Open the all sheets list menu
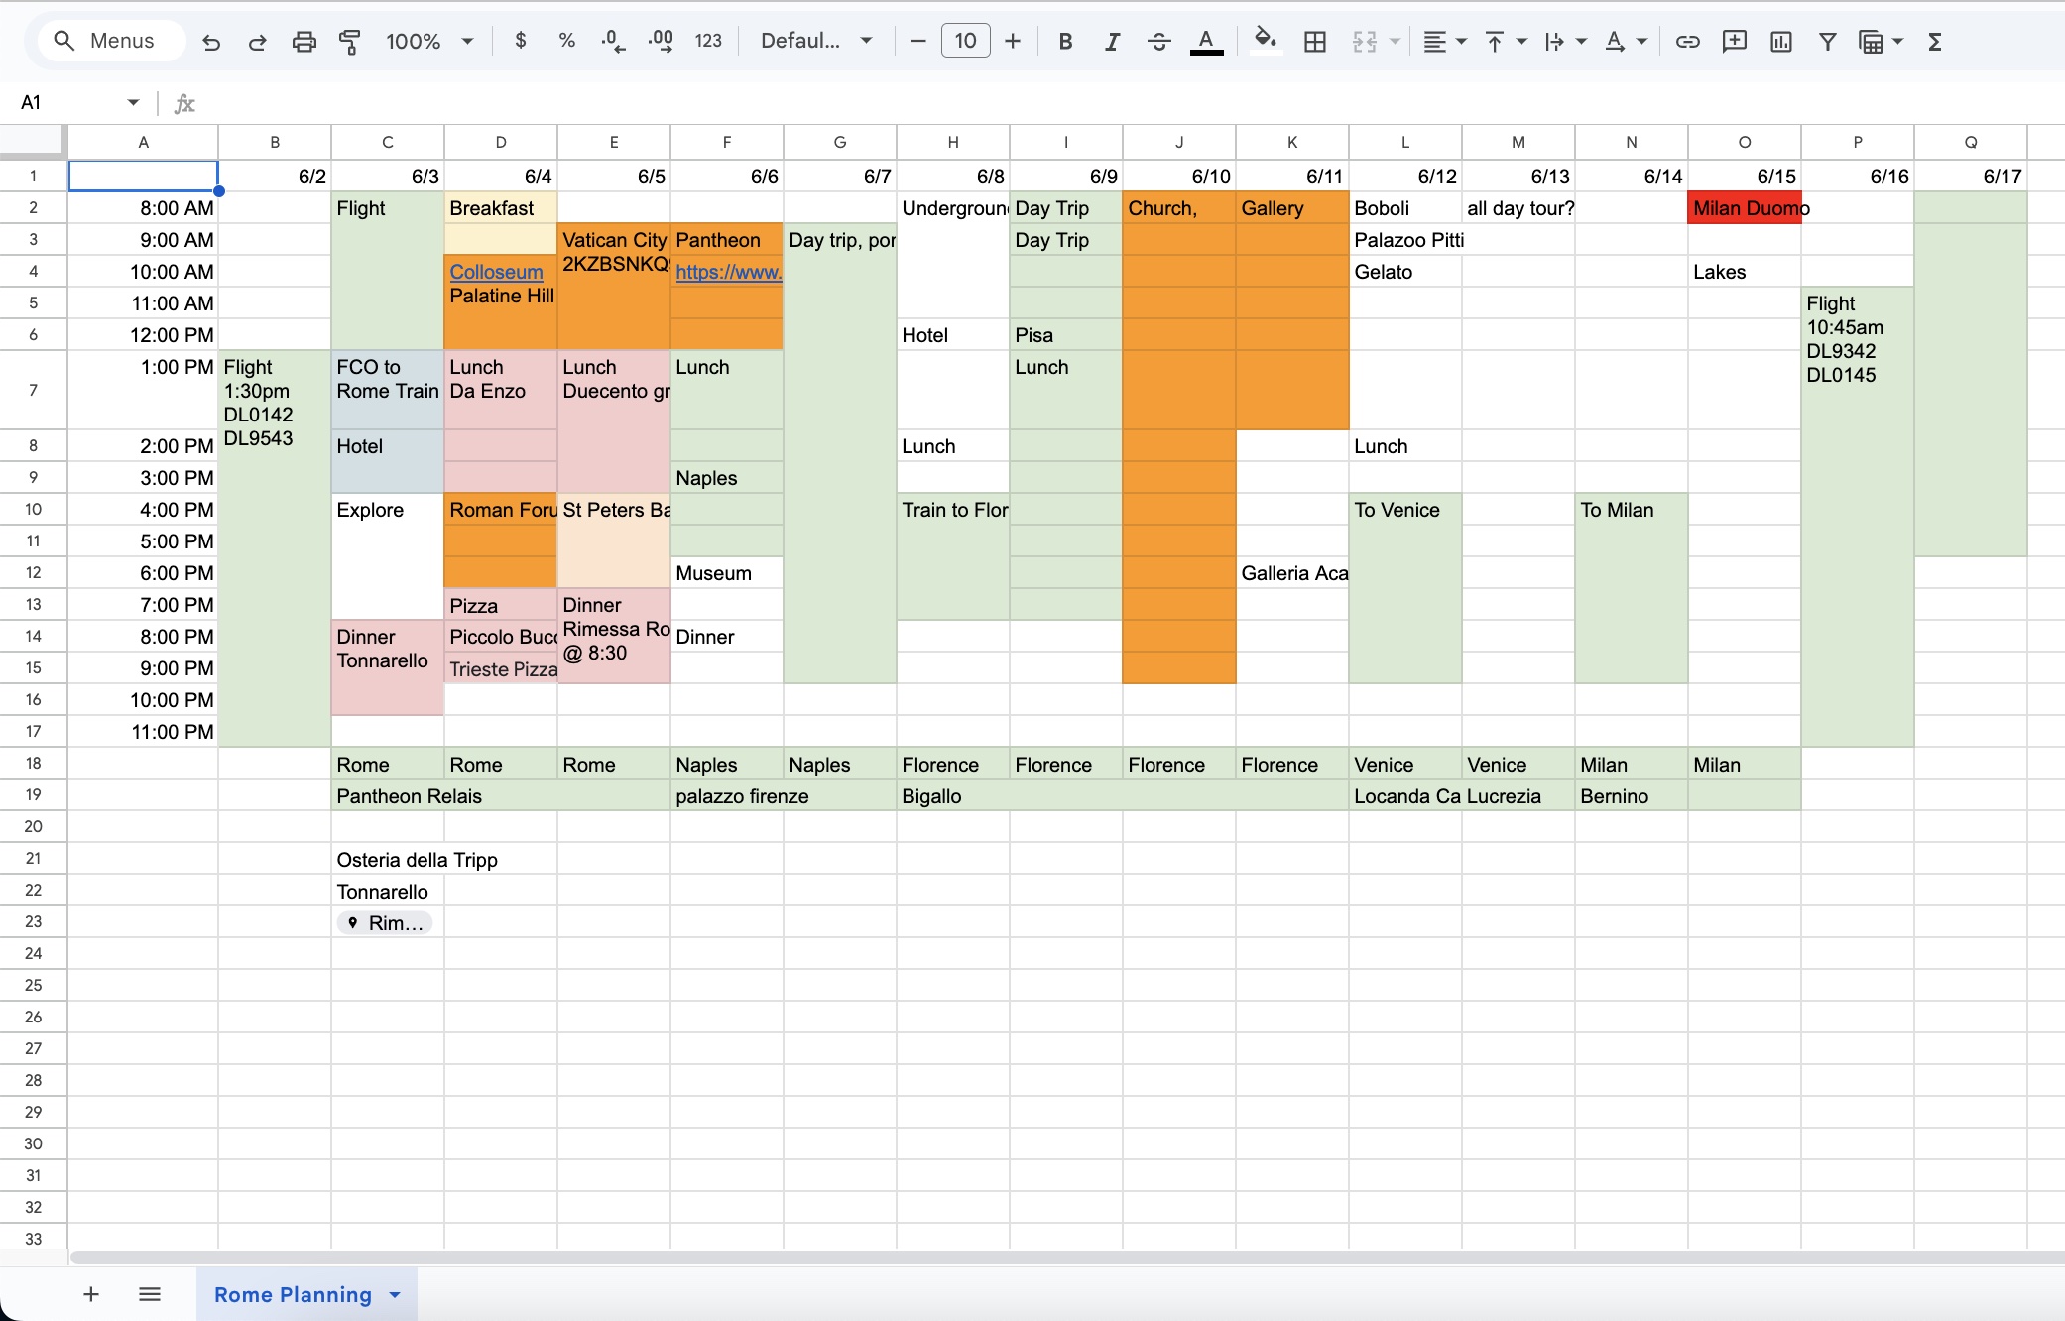This screenshot has height=1321, width=2065. (150, 1294)
